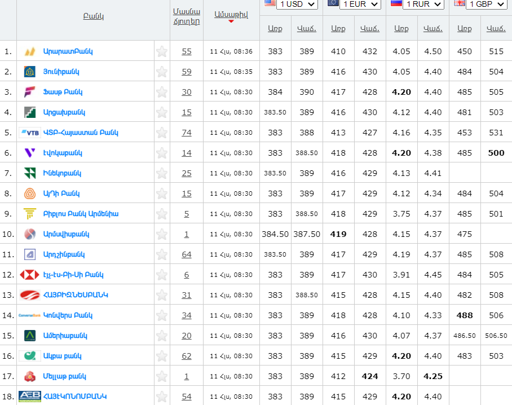Toggle favorite star for Ֆասթ Բանկ
The width and height of the screenshot is (512, 405).
click(162, 92)
